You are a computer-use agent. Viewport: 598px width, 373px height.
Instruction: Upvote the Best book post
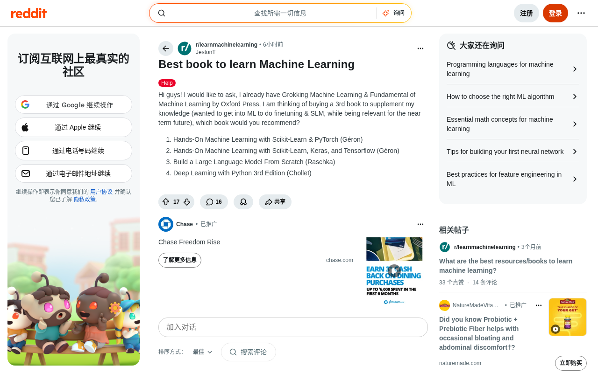[x=166, y=202]
